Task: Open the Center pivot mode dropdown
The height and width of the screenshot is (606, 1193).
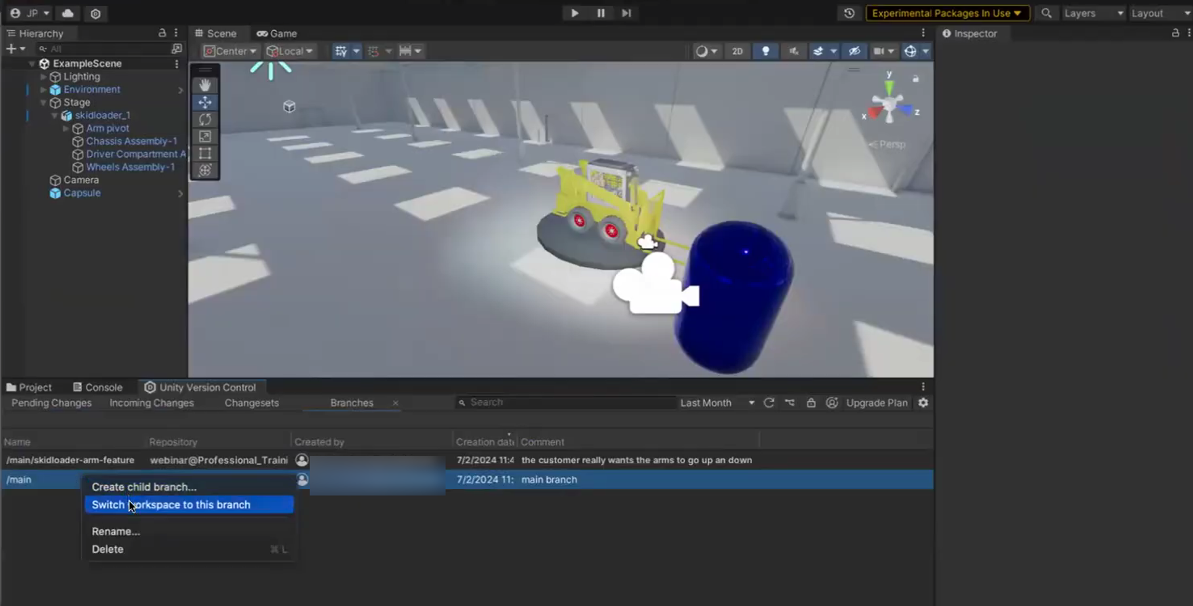Action: (x=230, y=51)
